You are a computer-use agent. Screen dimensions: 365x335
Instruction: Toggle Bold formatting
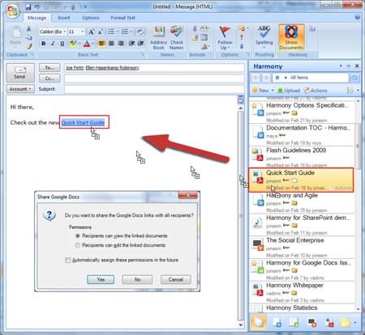point(43,44)
